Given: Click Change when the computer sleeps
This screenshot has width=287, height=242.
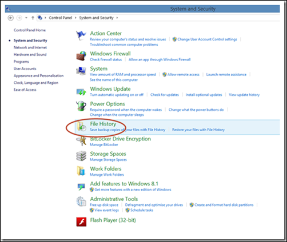Looking at the screenshot, I should pyautogui.click(x=117, y=115).
